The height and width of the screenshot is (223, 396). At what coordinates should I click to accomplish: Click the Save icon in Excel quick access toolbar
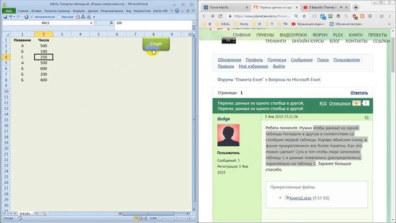(x=5, y=17)
